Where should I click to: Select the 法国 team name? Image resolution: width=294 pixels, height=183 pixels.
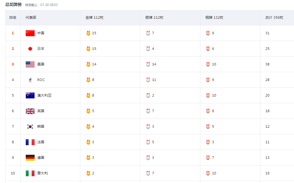(x=41, y=142)
